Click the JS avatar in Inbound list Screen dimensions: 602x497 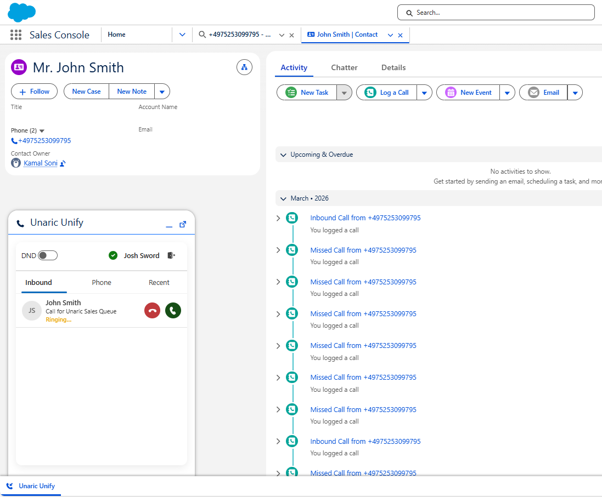(x=32, y=311)
